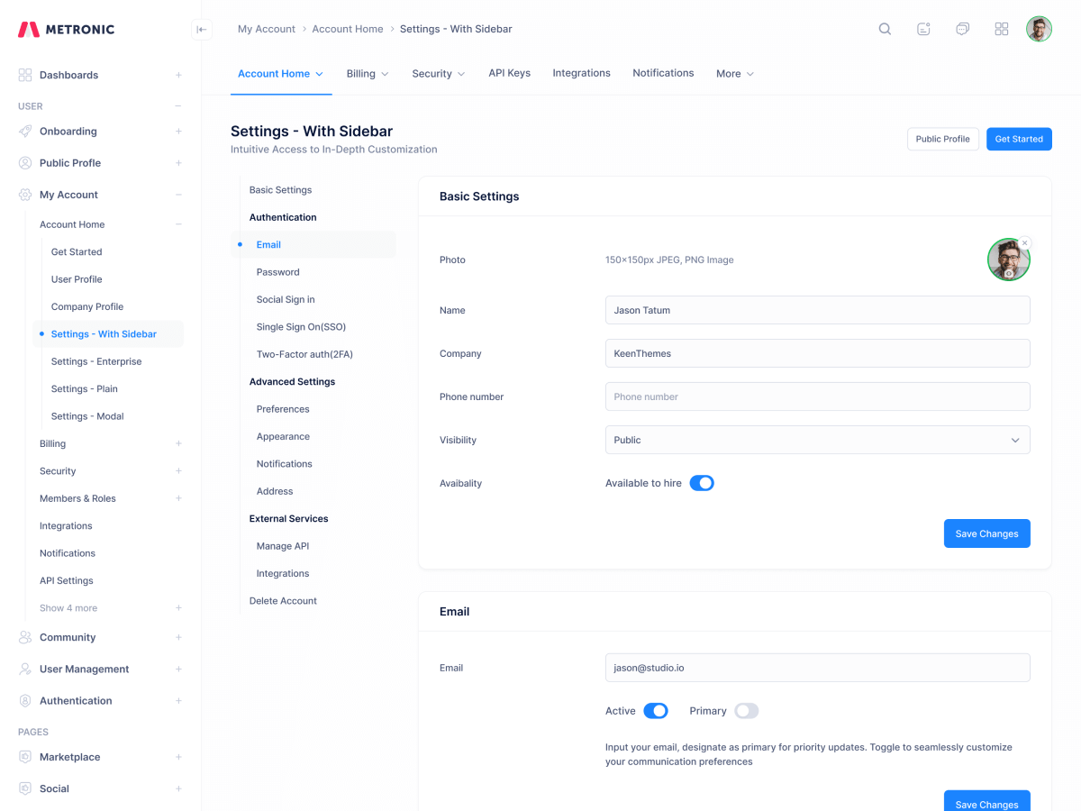The height and width of the screenshot is (811, 1081).
Task: Click the Metronic logo
Action: pyautogui.click(x=64, y=28)
